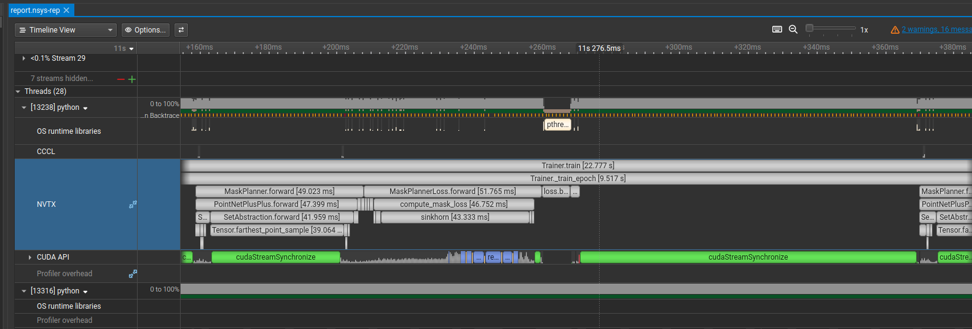Click the blue re... block in CUDA API row
The height and width of the screenshot is (329, 972).
pos(493,257)
